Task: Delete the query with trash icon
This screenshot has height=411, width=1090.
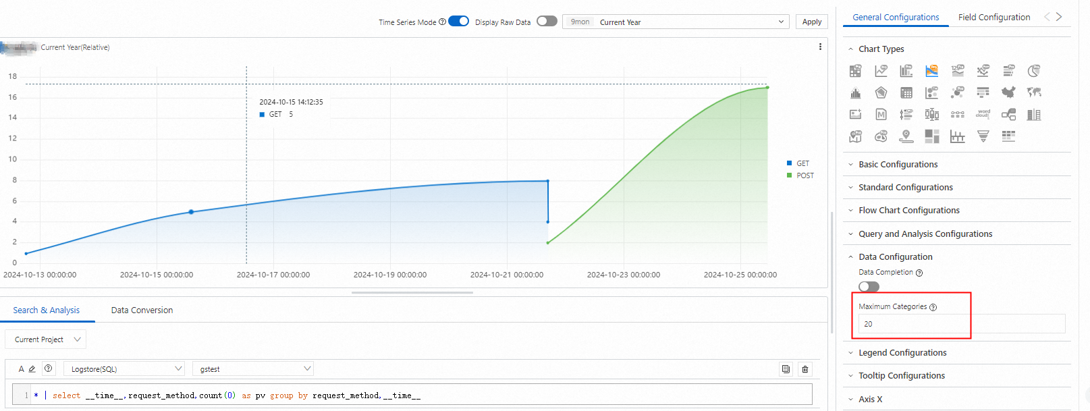Action: (805, 369)
